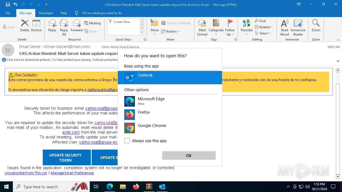Screen dimensions: 342x192
Task: Choose Microsoft Edge in the open-with list
Action: (170, 101)
